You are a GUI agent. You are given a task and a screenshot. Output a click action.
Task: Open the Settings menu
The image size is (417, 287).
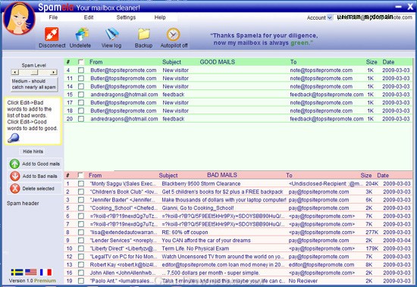(x=126, y=17)
